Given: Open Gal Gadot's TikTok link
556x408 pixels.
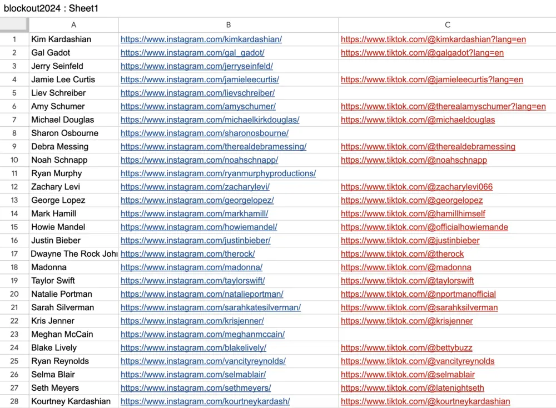Looking at the screenshot, I should coord(422,53).
